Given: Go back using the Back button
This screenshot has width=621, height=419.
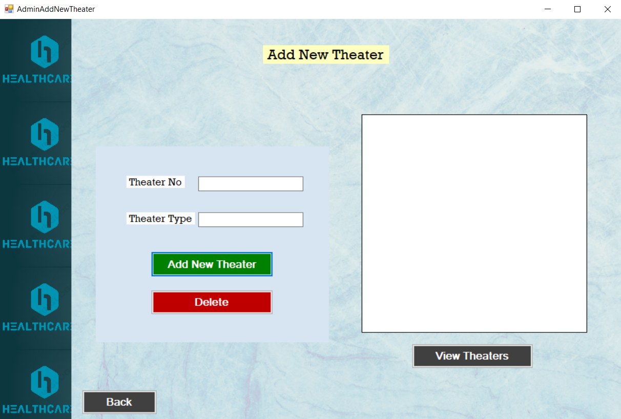Looking at the screenshot, I should (x=119, y=402).
